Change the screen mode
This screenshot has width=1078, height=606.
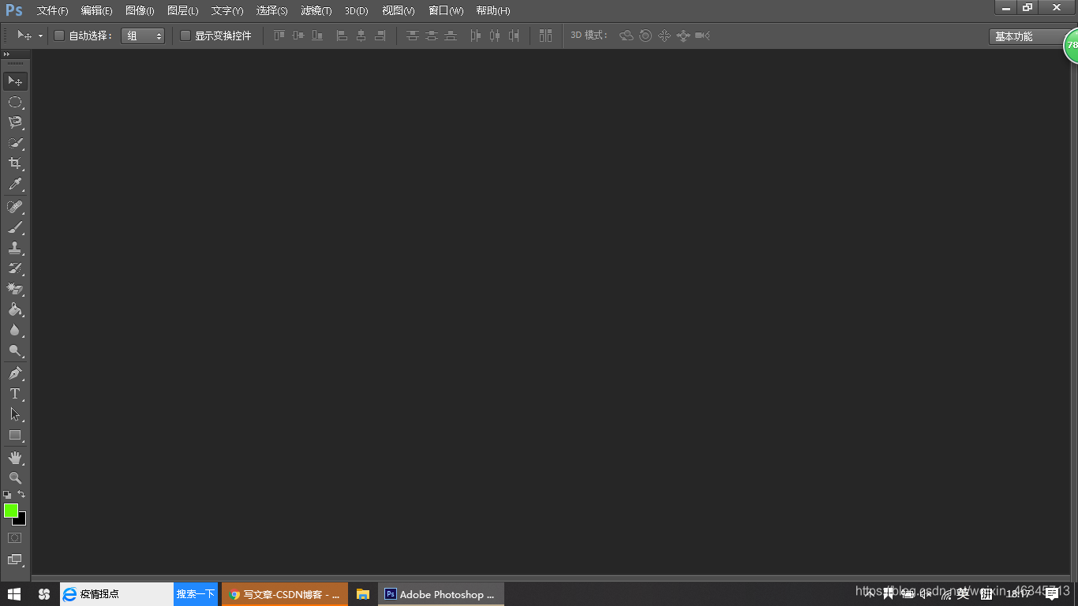coord(15,559)
